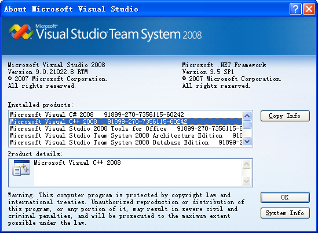Click the Visual Studio logo icon in banner
Screen dimensions: 318x233
click(21, 32)
